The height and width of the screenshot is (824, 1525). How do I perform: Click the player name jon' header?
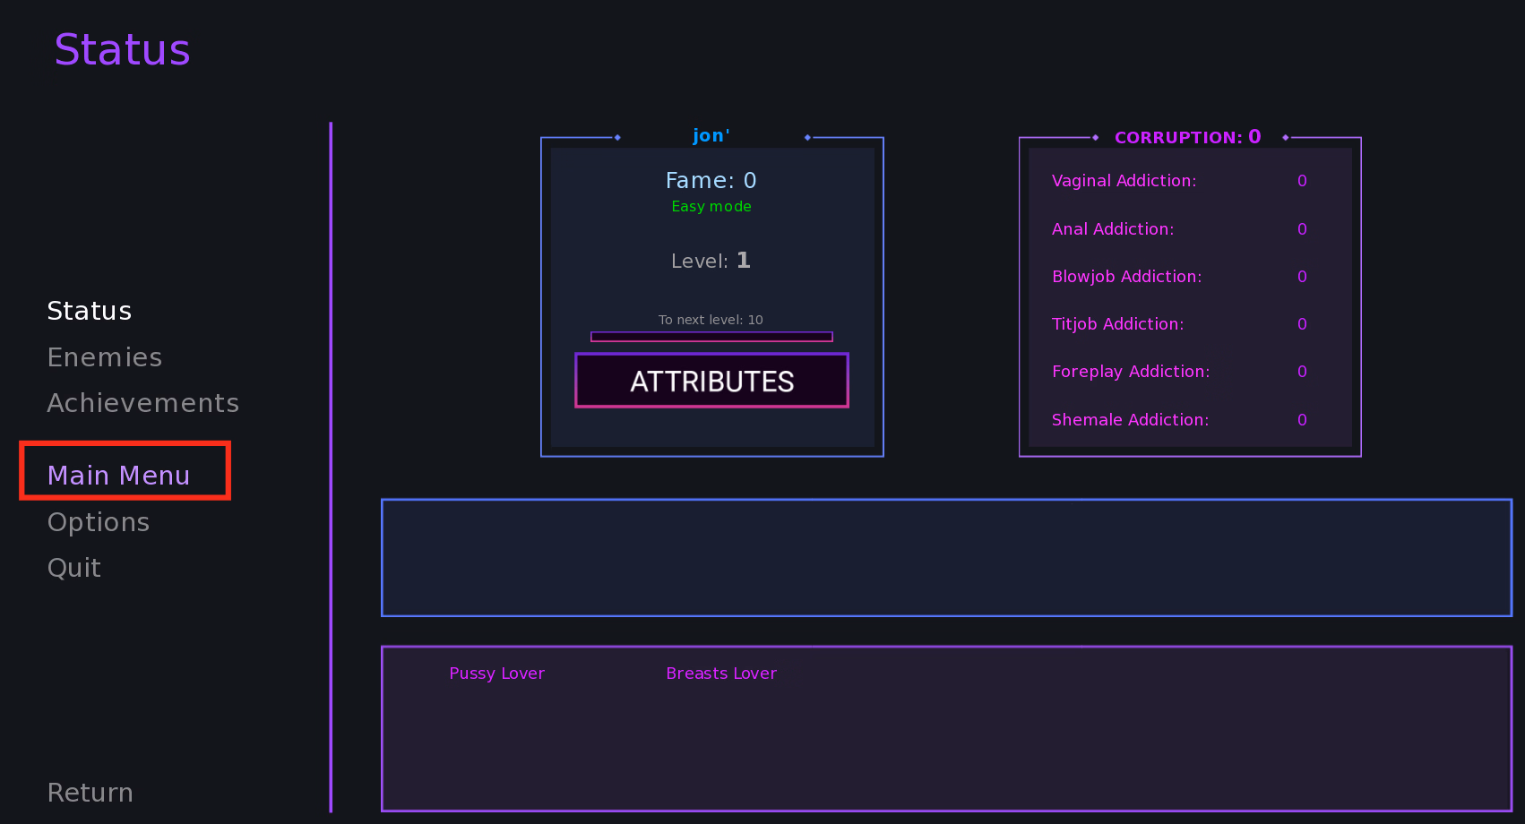click(x=711, y=136)
